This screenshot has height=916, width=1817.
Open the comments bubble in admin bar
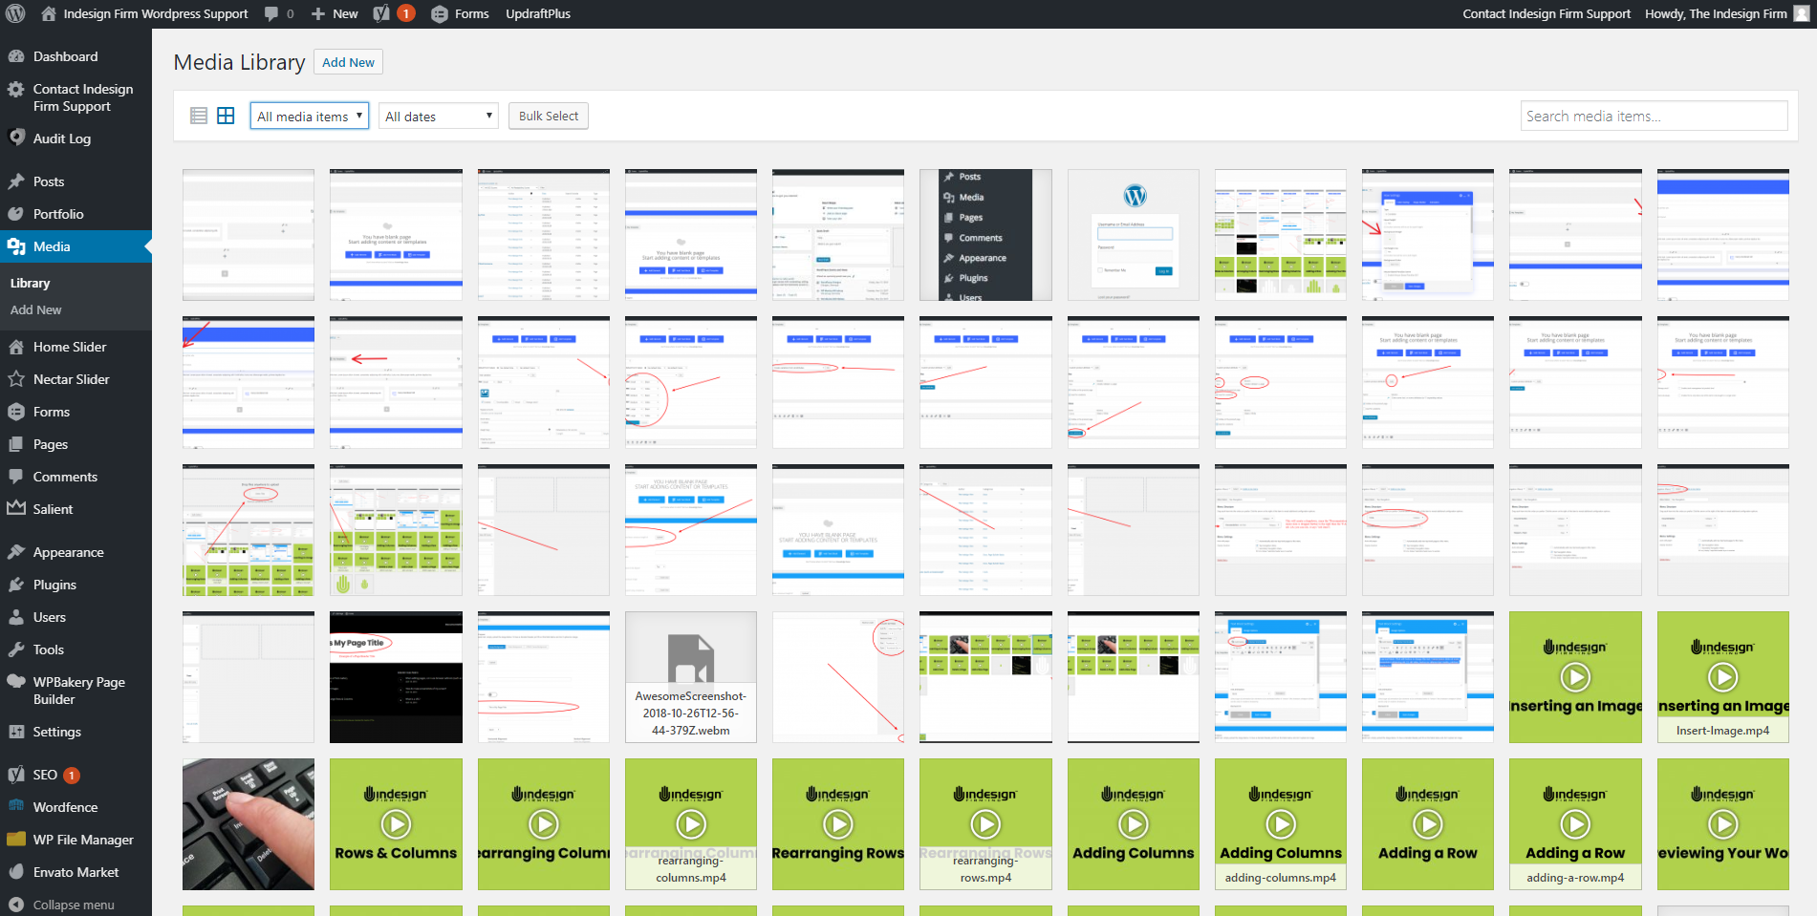point(278,13)
